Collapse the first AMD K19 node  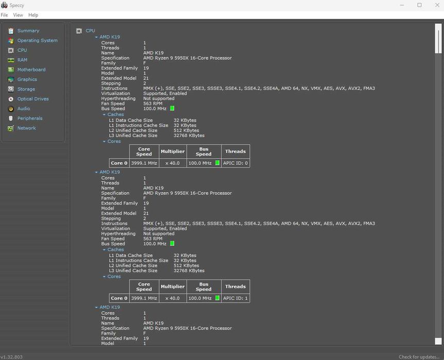pos(96,37)
